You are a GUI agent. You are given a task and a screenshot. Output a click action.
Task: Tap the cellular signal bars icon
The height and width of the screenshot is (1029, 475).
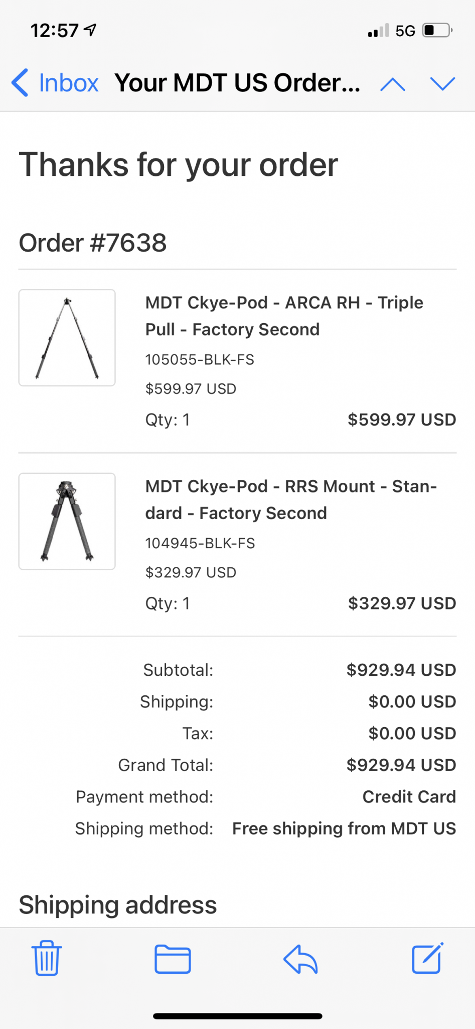pos(378,31)
